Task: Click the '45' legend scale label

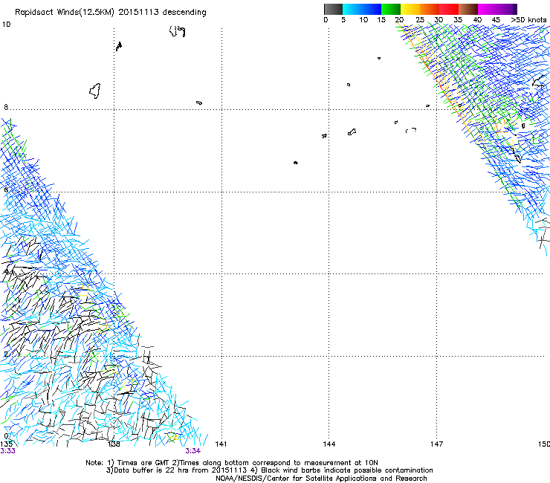Action: click(x=496, y=19)
